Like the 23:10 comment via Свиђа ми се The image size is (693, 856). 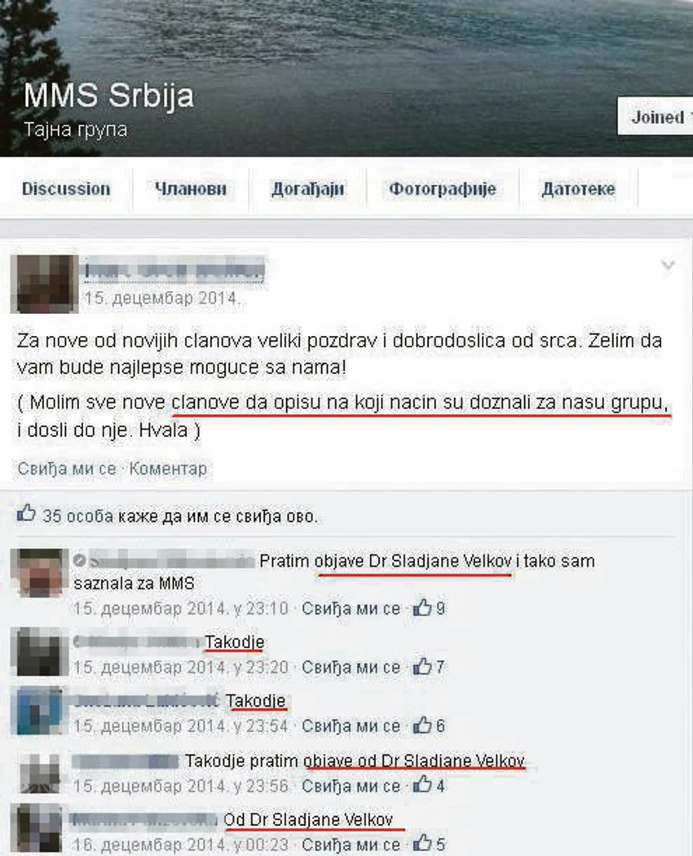(x=351, y=608)
